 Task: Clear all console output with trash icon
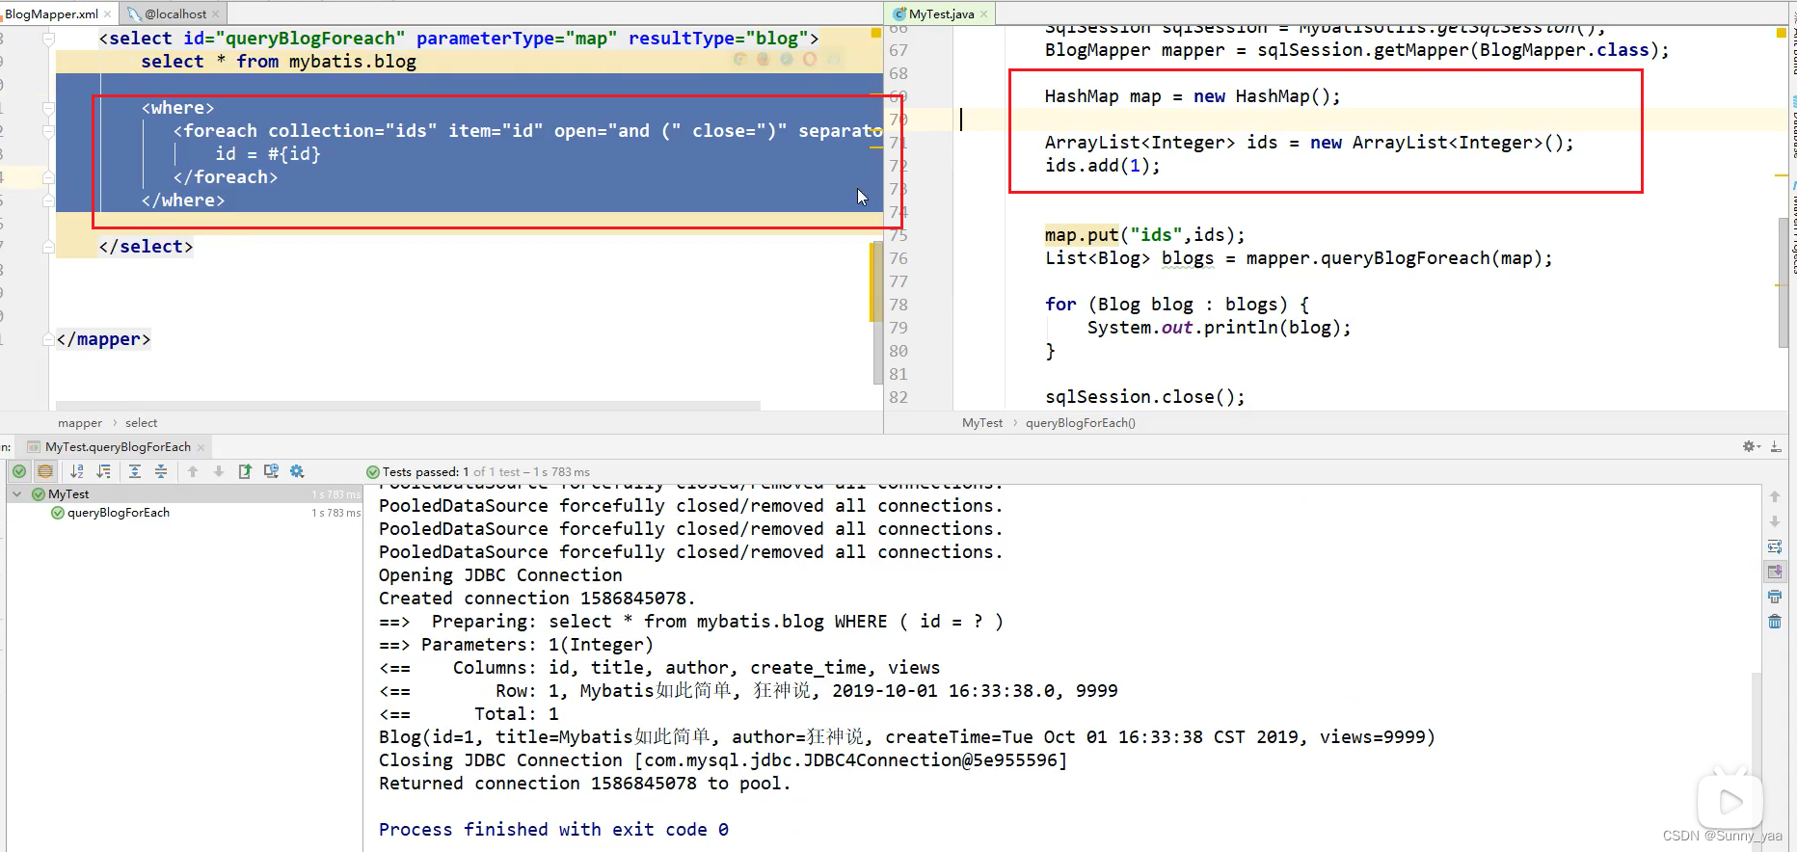(1775, 622)
